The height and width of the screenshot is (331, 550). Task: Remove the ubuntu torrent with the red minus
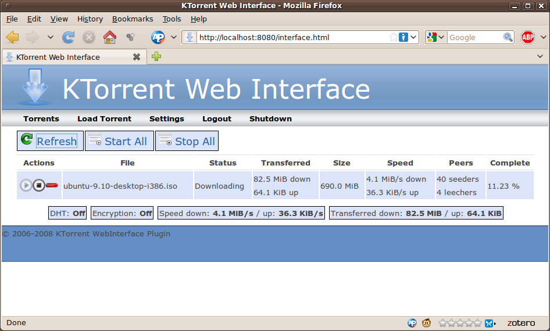pos(52,185)
